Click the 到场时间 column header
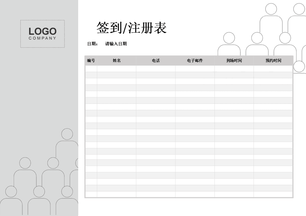The height and width of the screenshot is (216, 306). point(235,60)
